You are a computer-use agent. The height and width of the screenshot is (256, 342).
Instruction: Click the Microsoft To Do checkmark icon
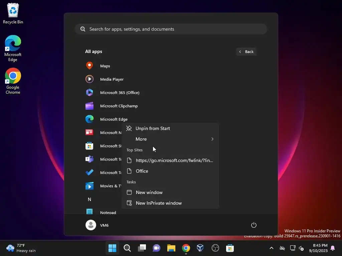coord(90,172)
